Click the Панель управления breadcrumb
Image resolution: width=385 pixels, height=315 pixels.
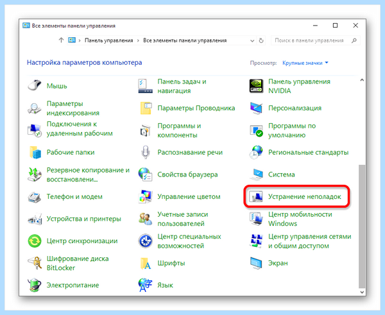click(109, 40)
